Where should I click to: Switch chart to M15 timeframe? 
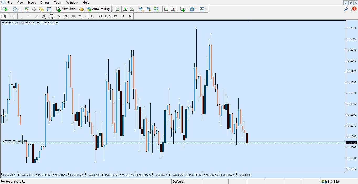click(108, 16)
